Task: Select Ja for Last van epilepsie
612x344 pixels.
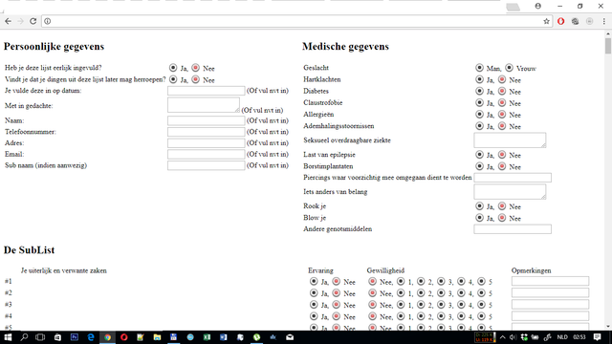Action: coord(479,155)
